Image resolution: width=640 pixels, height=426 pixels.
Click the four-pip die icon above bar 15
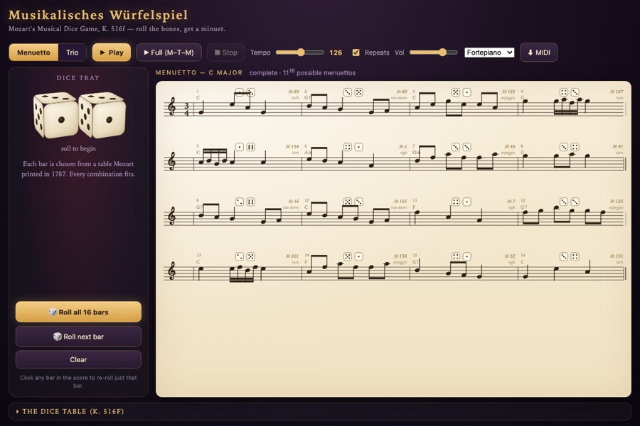click(456, 256)
